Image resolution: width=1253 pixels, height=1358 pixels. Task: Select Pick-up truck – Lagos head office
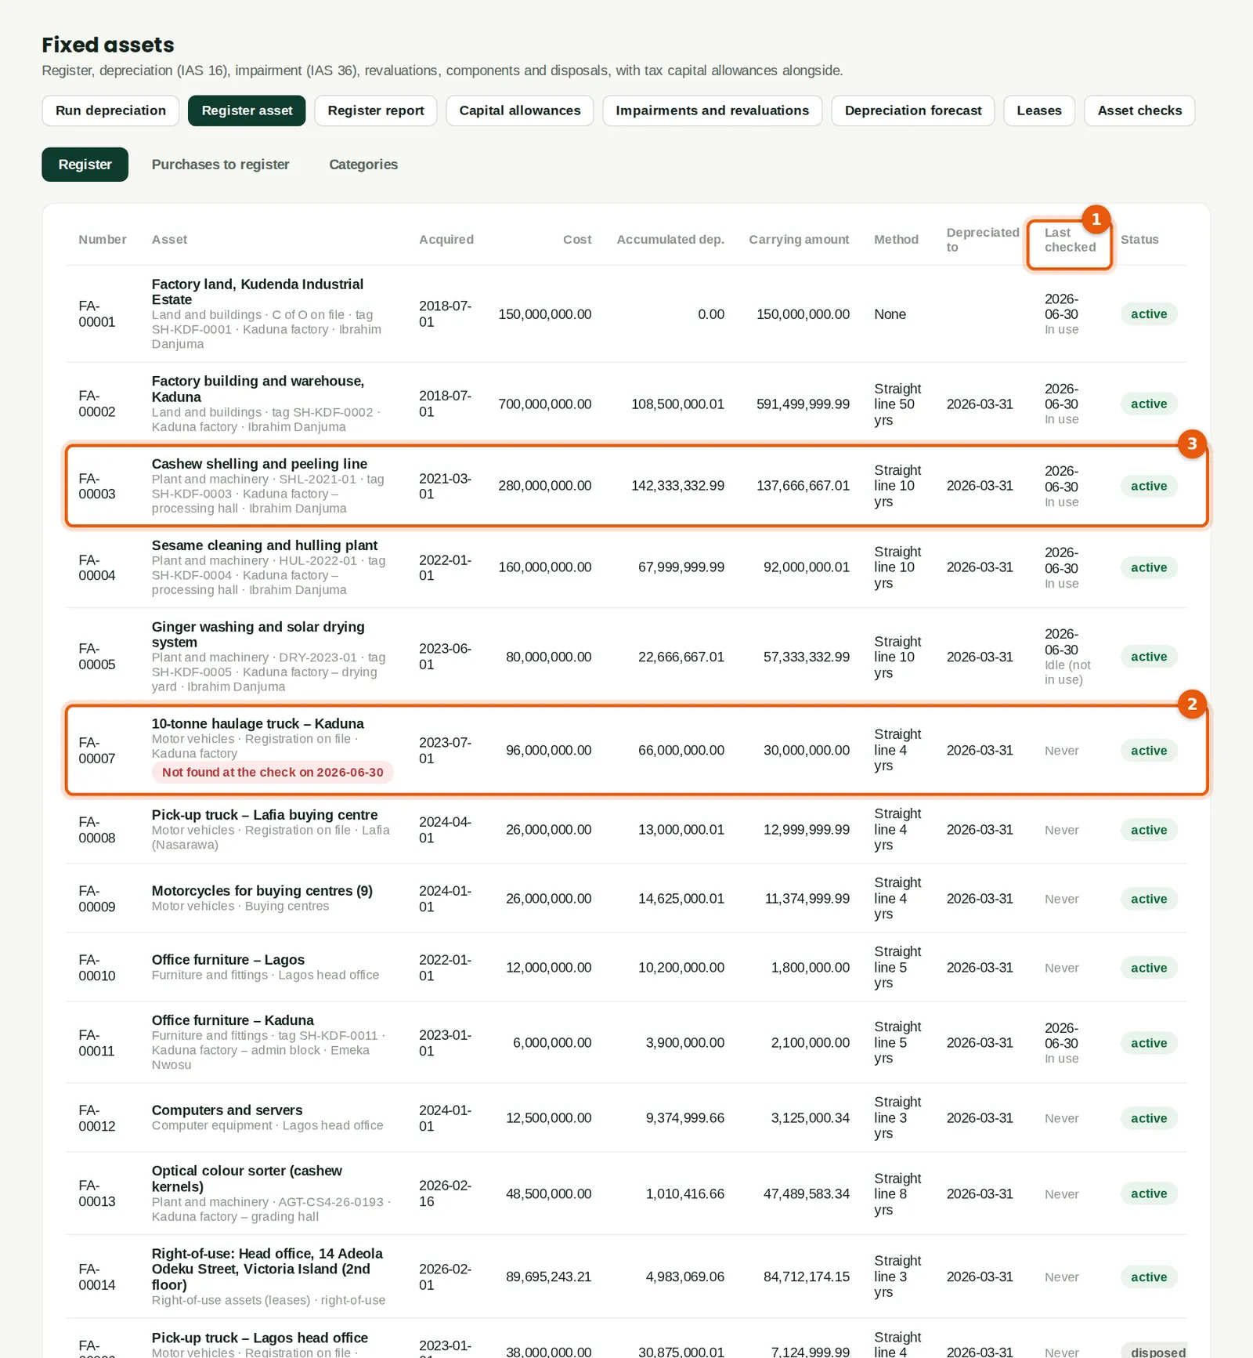(x=260, y=1338)
